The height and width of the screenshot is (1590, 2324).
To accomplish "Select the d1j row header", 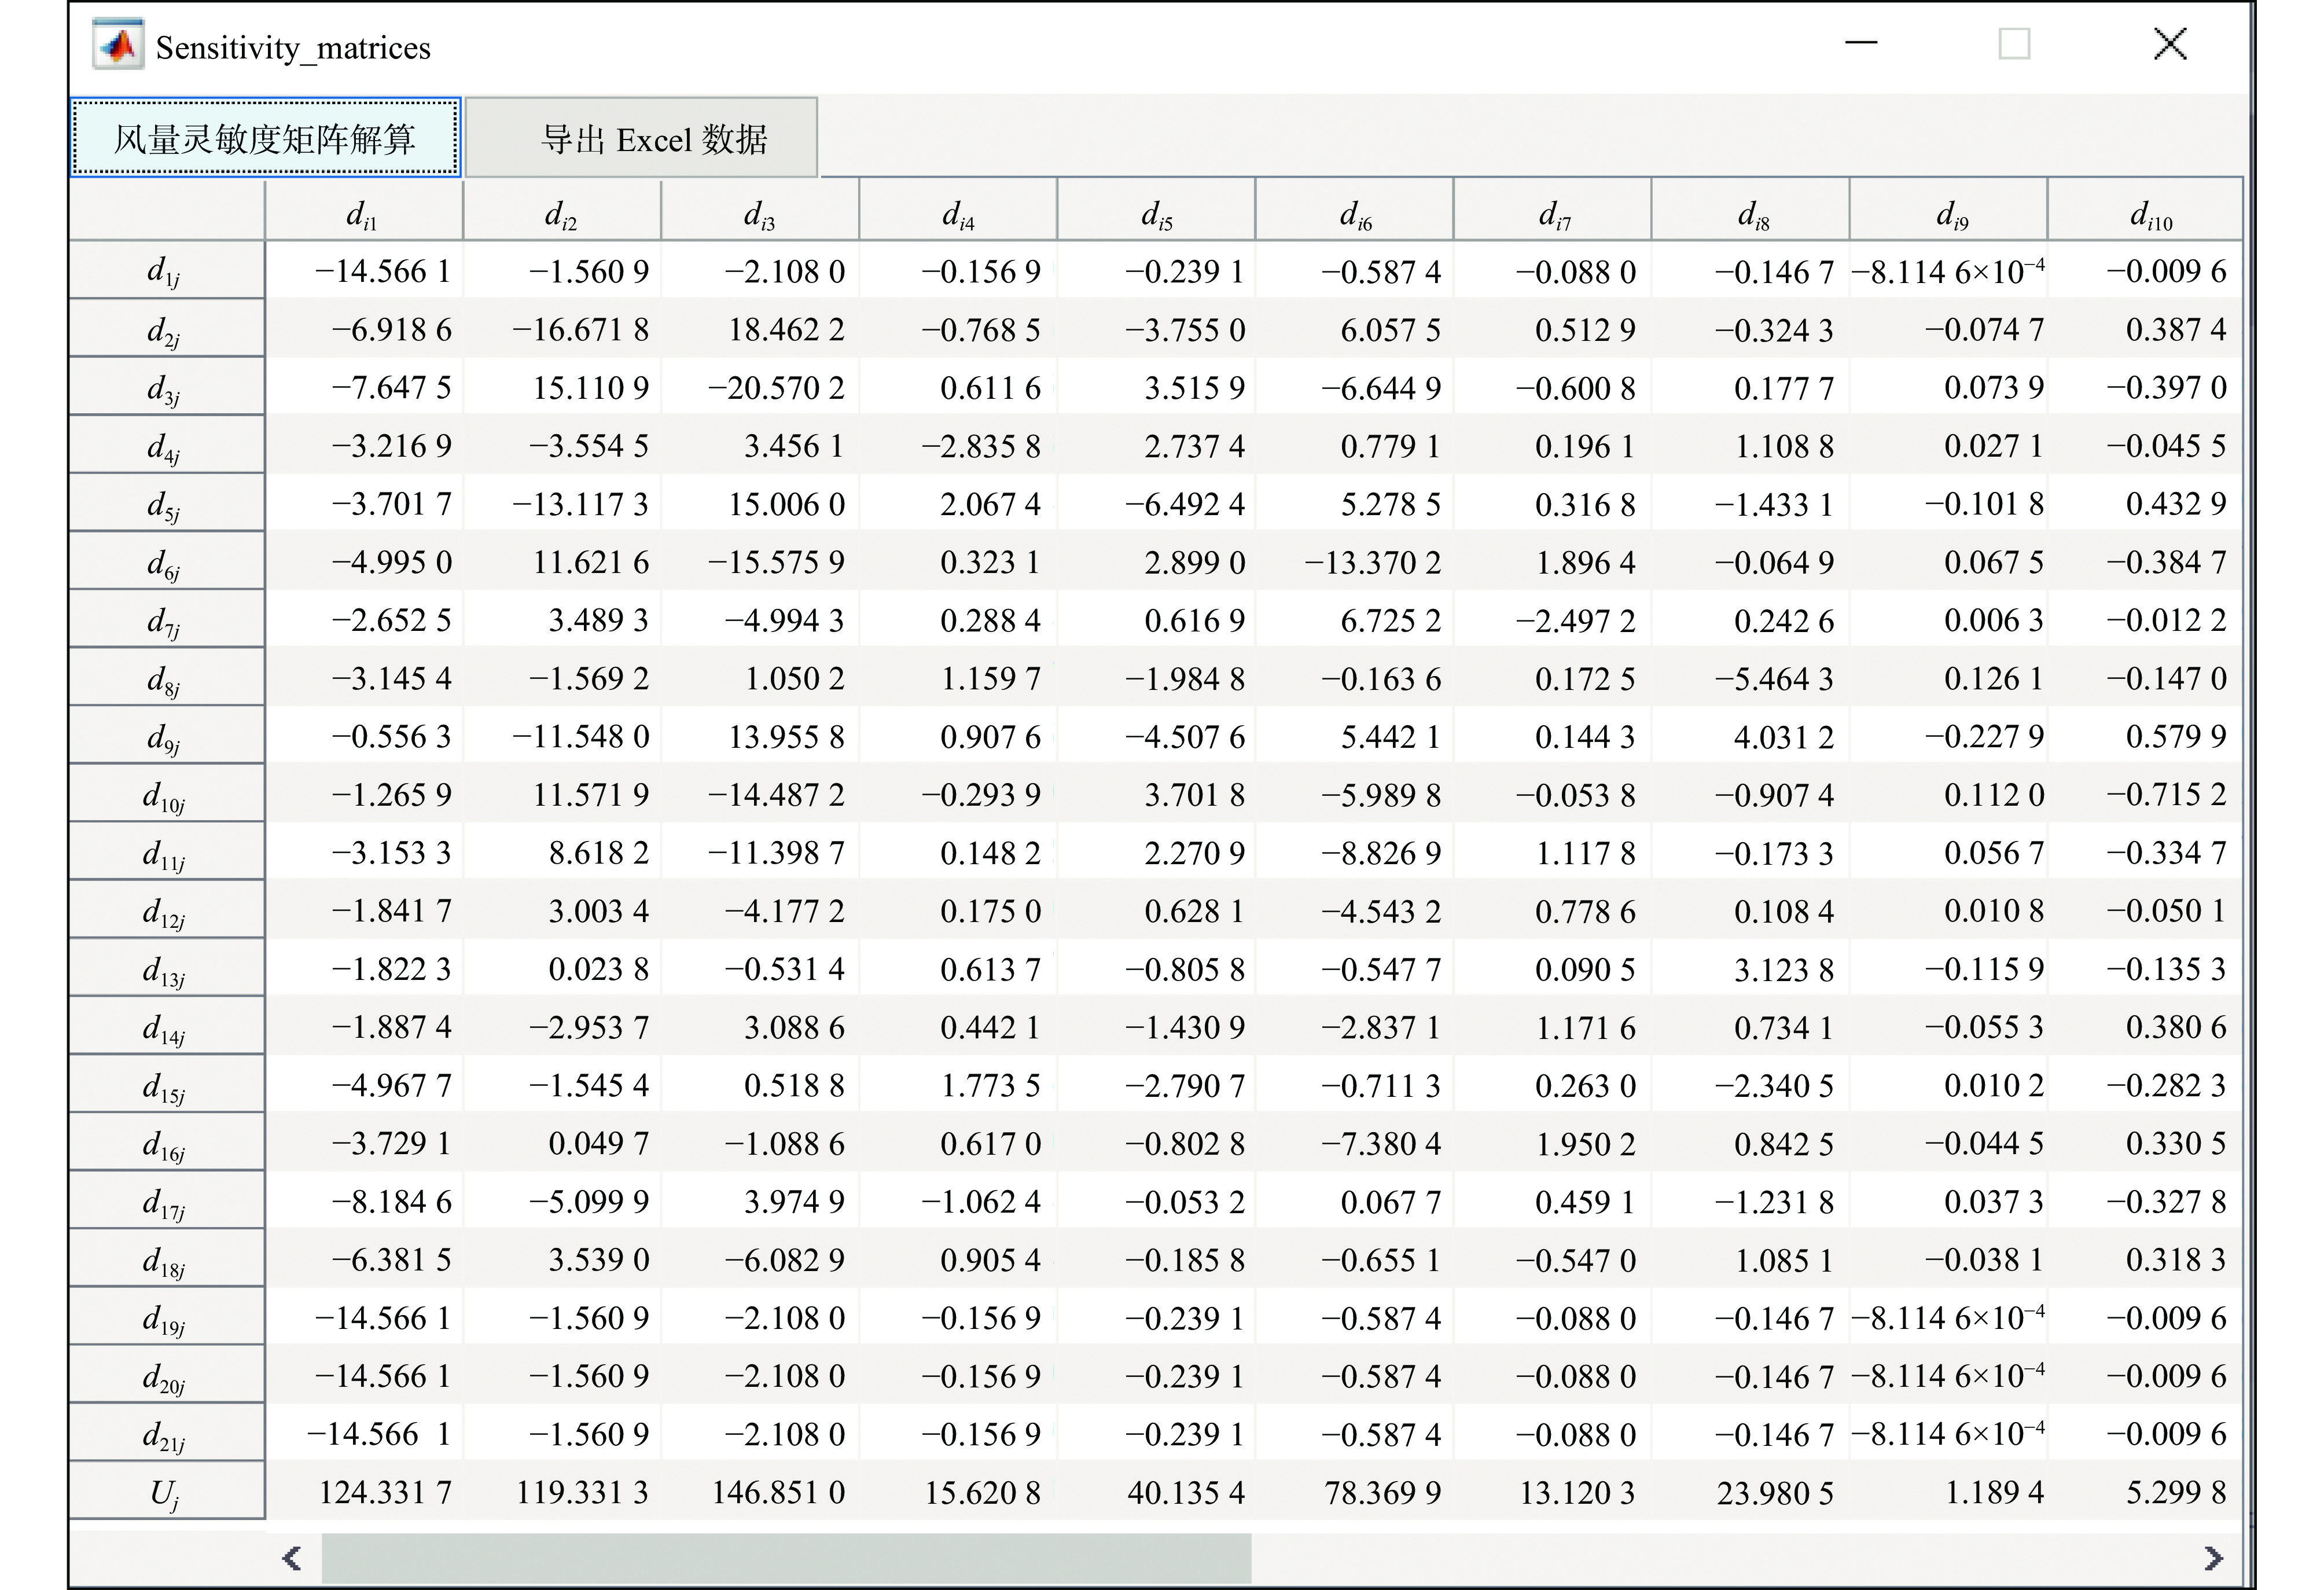I will coord(165,271).
